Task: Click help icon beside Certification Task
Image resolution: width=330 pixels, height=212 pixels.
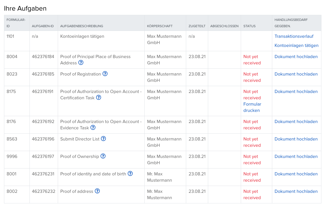Action: pyautogui.click(x=99, y=98)
